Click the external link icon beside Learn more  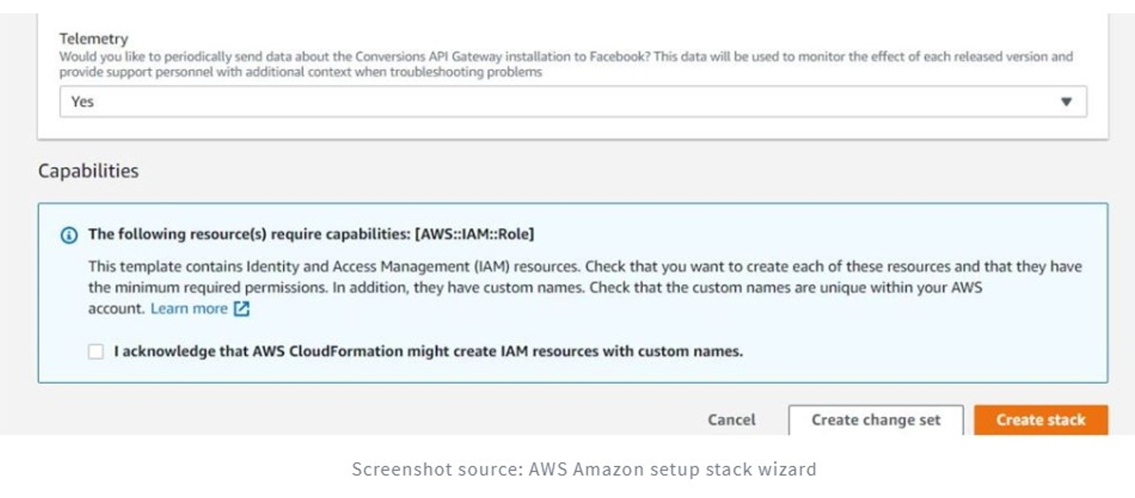click(242, 308)
